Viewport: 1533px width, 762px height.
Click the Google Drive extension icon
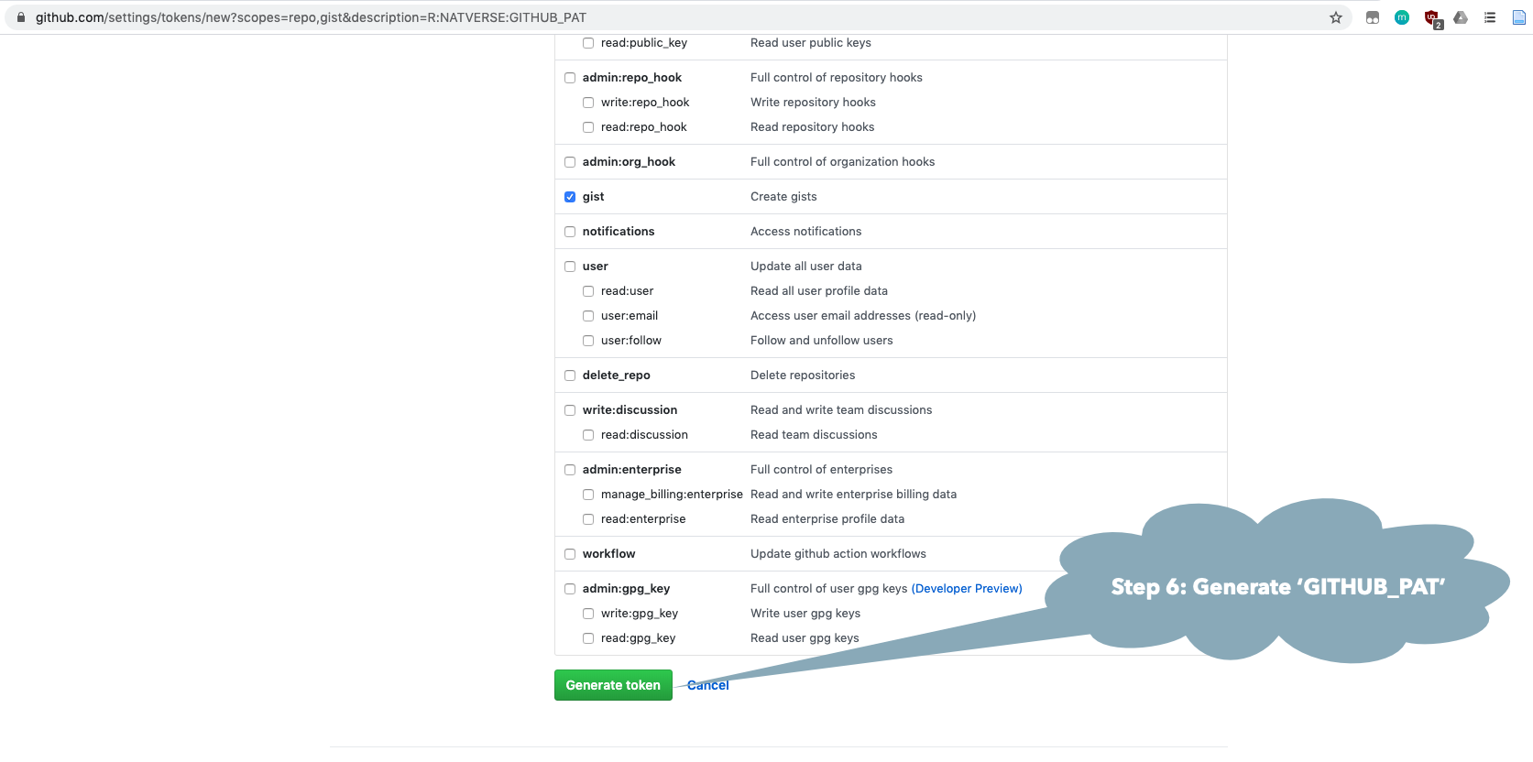pyautogui.click(x=1461, y=17)
